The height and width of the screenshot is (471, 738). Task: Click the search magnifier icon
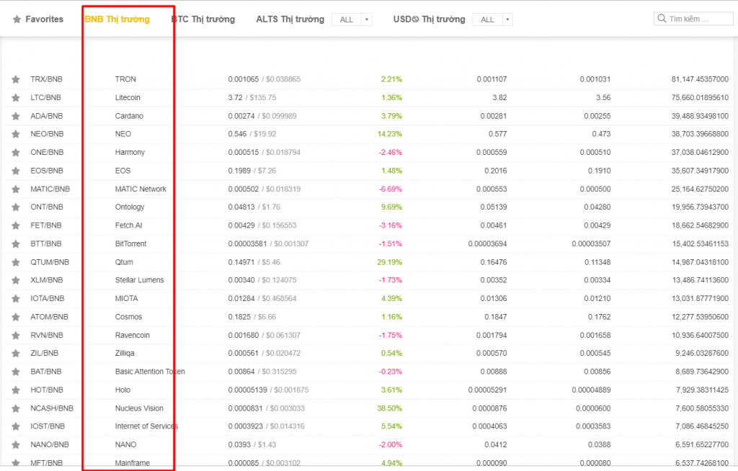point(662,18)
